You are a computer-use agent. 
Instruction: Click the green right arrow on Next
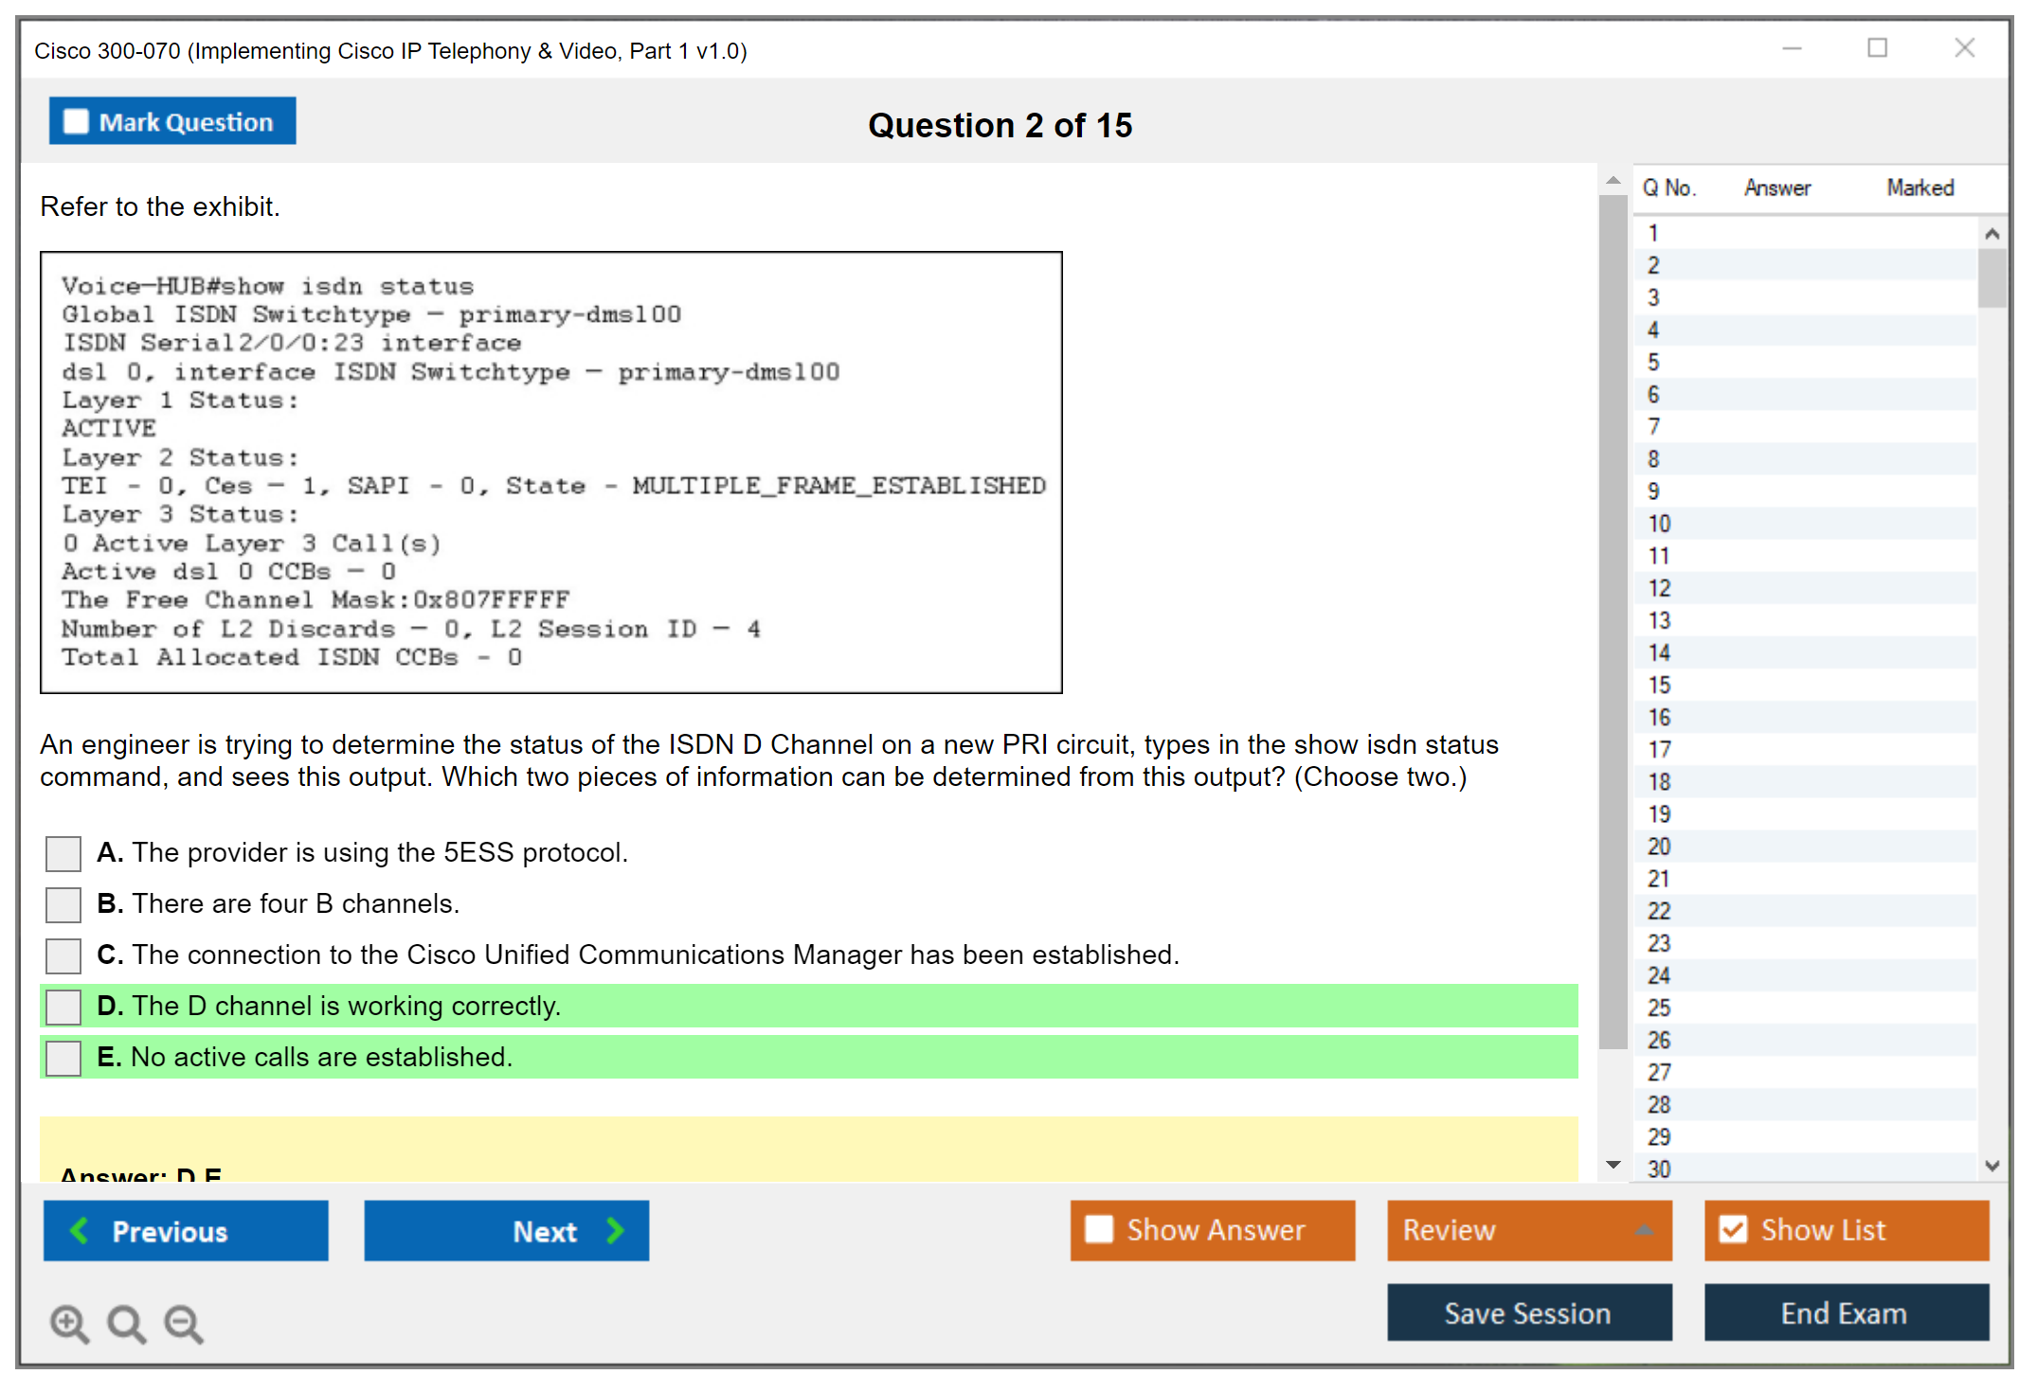[x=615, y=1231]
